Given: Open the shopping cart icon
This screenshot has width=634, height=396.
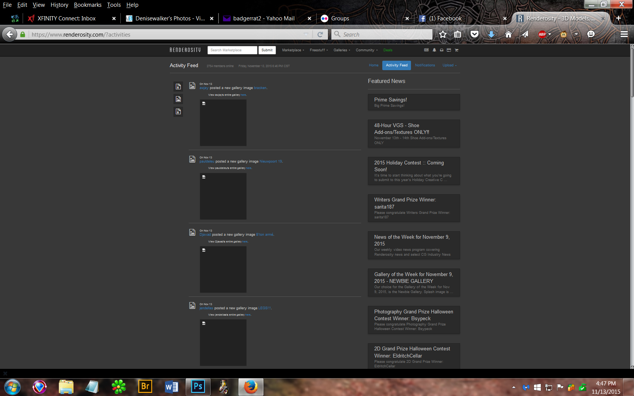Looking at the screenshot, I should [456, 50].
